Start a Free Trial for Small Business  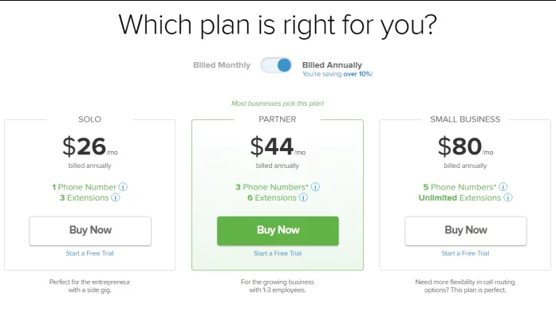click(x=465, y=253)
